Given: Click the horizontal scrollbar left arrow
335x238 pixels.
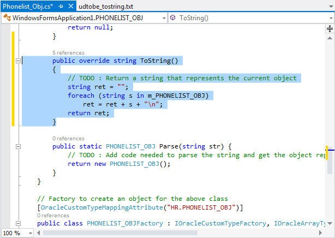Looking at the screenshot, I should (x=38, y=233).
